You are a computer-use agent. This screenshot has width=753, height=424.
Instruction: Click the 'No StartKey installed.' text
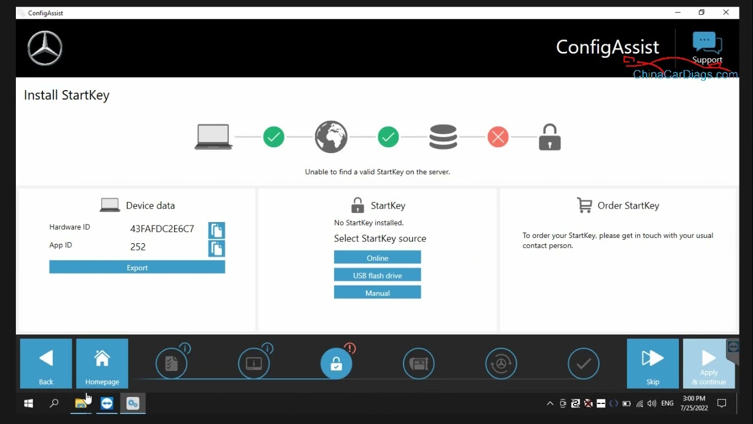point(369,223)
